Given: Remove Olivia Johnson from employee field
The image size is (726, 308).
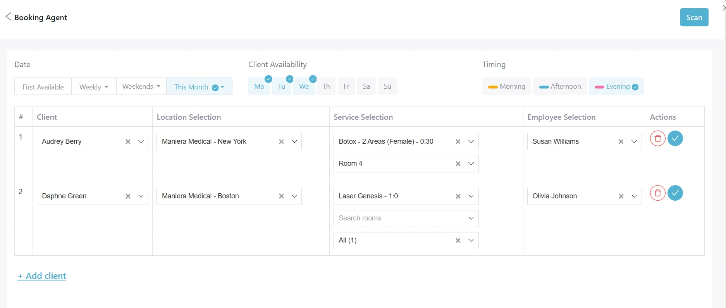Looking at the screenshot, I should [x=621, y=196].
